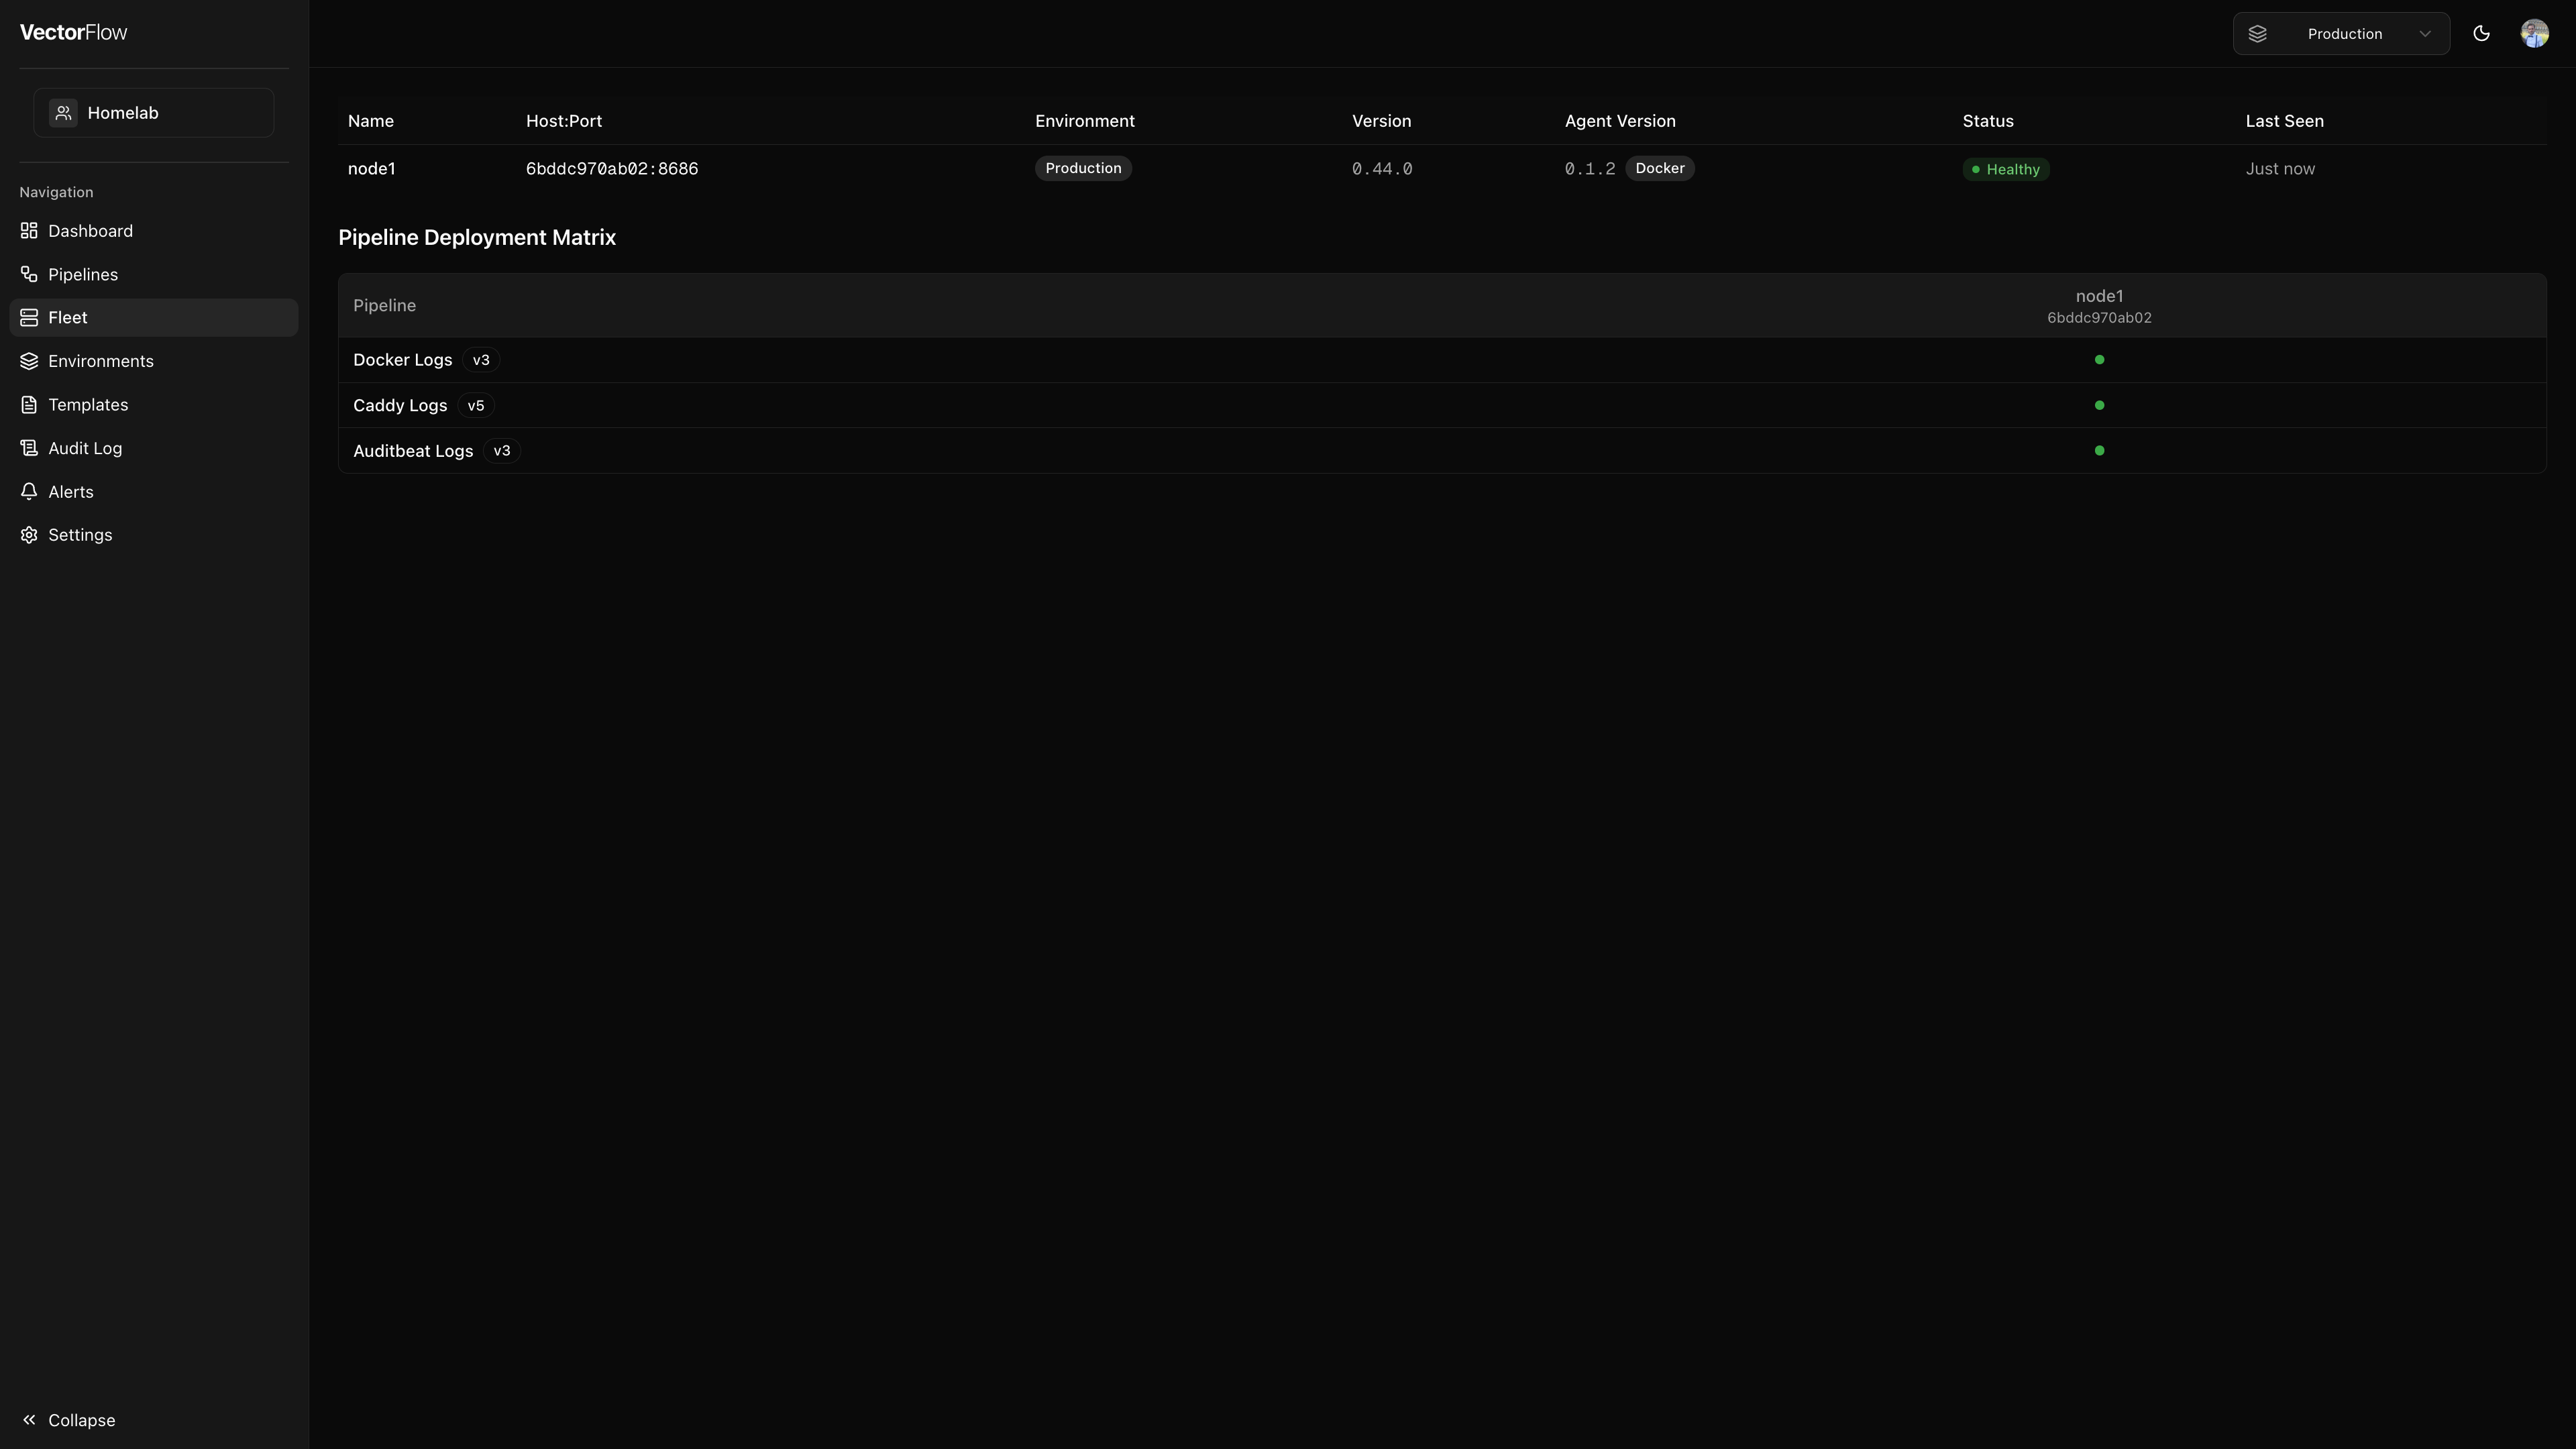Open the Production environment dropdown
2576x1449 pixels.
2340,34
